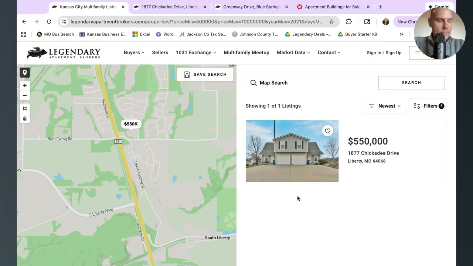Open the Word bookmark

pyautogui.click(x=164, y=34)
